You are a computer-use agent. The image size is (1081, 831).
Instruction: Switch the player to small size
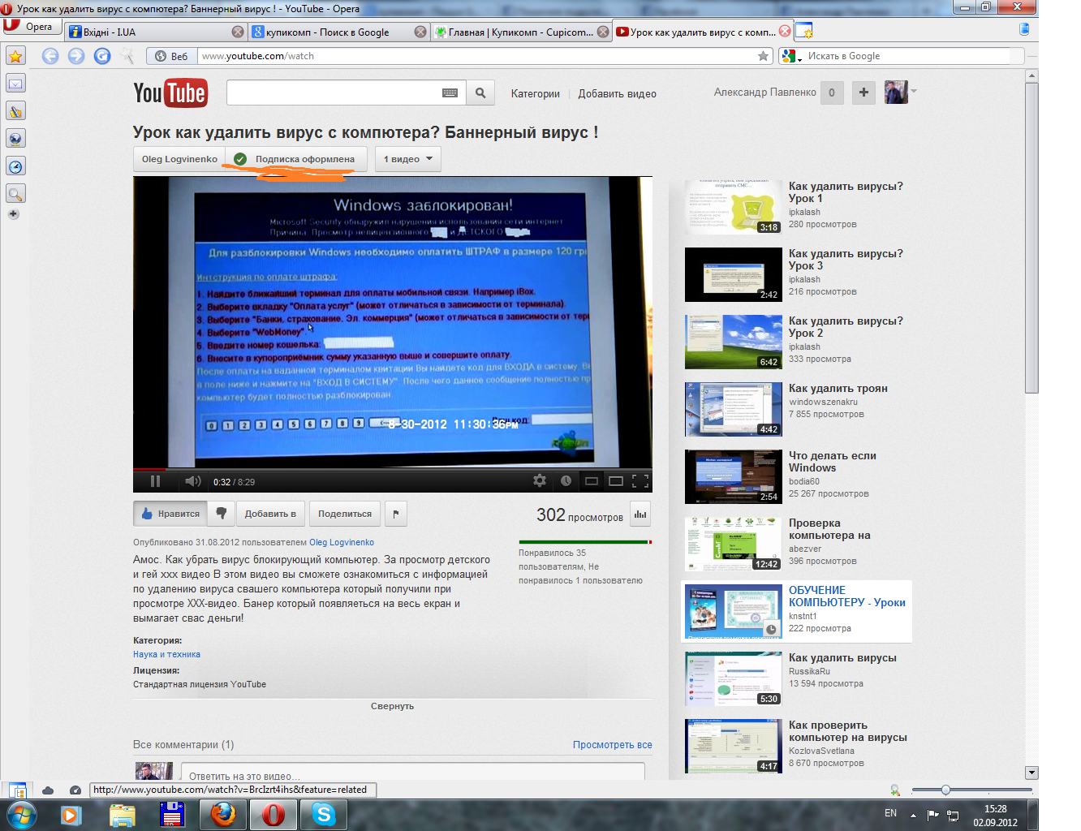(x=592, y=481)
